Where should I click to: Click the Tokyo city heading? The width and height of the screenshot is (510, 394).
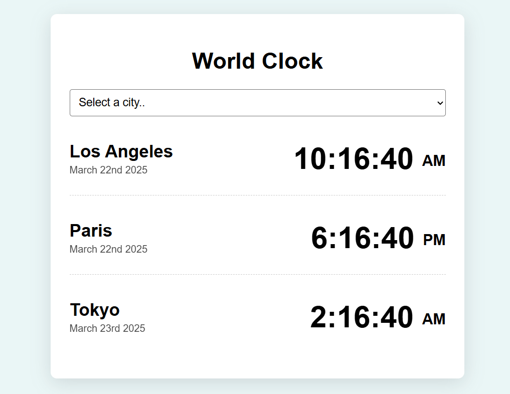(95, 310)
